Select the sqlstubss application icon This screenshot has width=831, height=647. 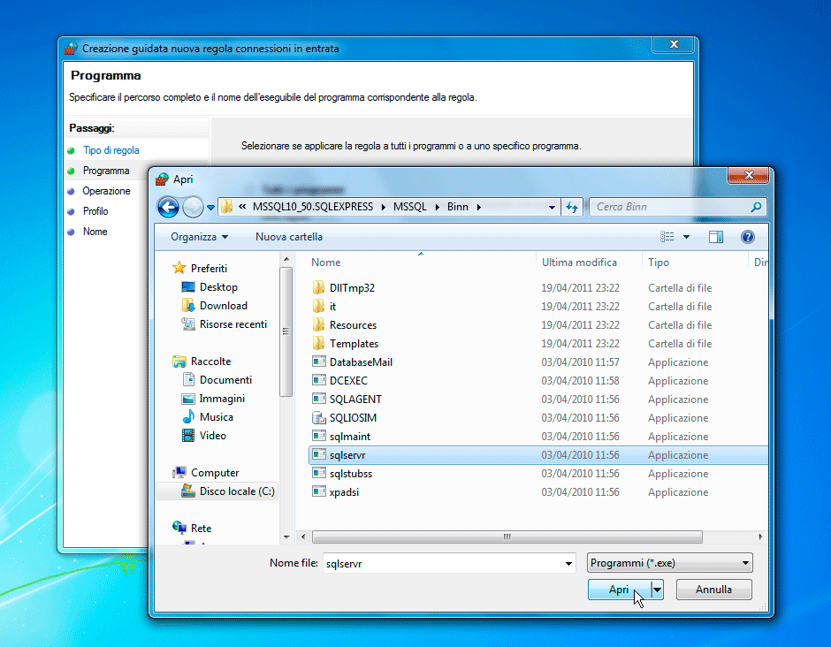318,473
